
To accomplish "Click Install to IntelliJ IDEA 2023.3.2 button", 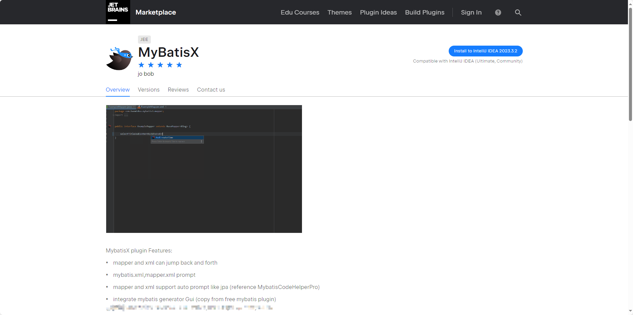I will coord(486,51).
